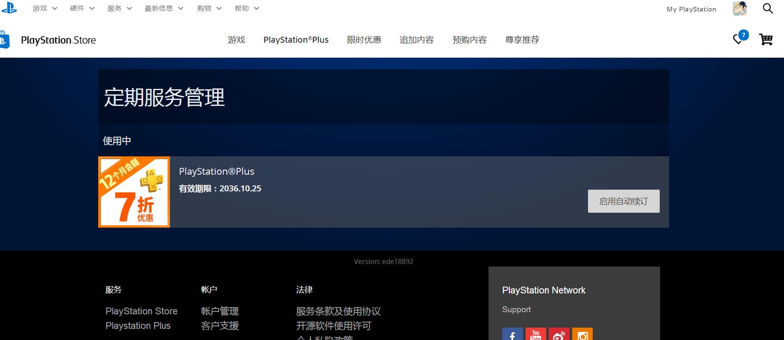Click the PlayStation Store bag icon
The width and height of the screenshot is (784, 340).
pos(5,40)
